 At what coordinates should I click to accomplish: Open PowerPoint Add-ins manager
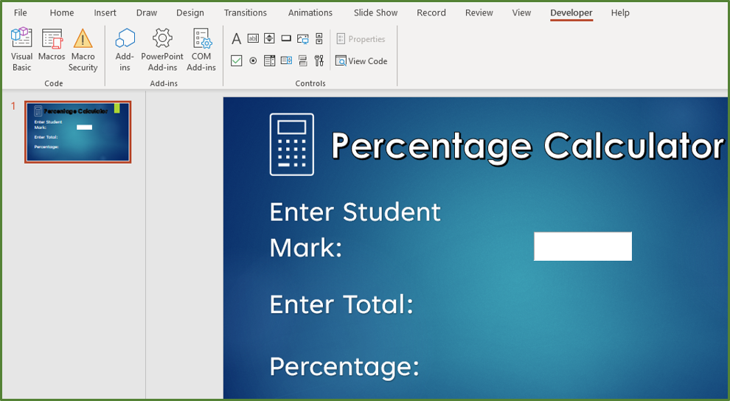pyautogui.click(x=162, y=49)
